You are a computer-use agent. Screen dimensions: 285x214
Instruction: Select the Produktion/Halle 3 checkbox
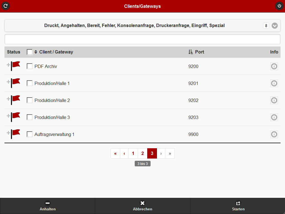[x=30, y=117]
